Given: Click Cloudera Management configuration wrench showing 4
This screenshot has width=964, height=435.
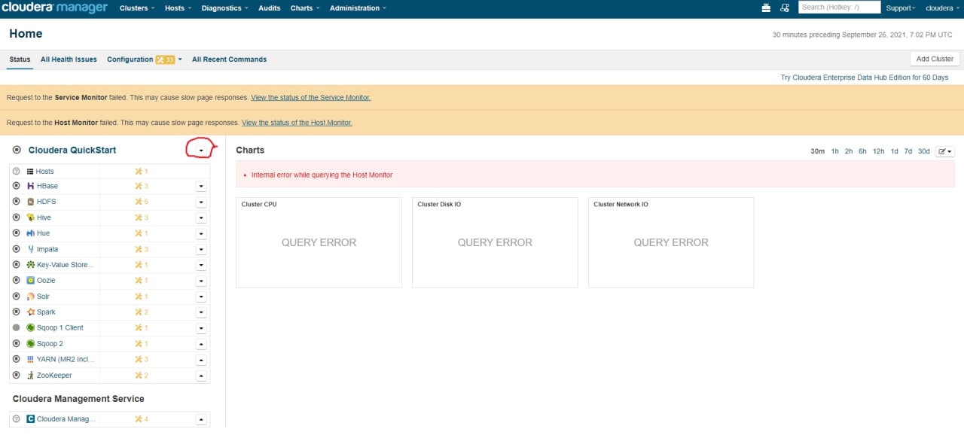Looking at the screenshot, I should pyautogui.click(x=139, y=419).
